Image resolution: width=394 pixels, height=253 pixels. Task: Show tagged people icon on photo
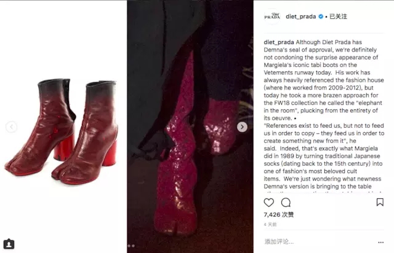tap(9, 244)
